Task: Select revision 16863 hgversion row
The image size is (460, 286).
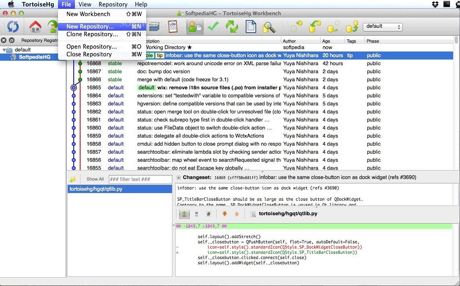Action: point(260,104)
